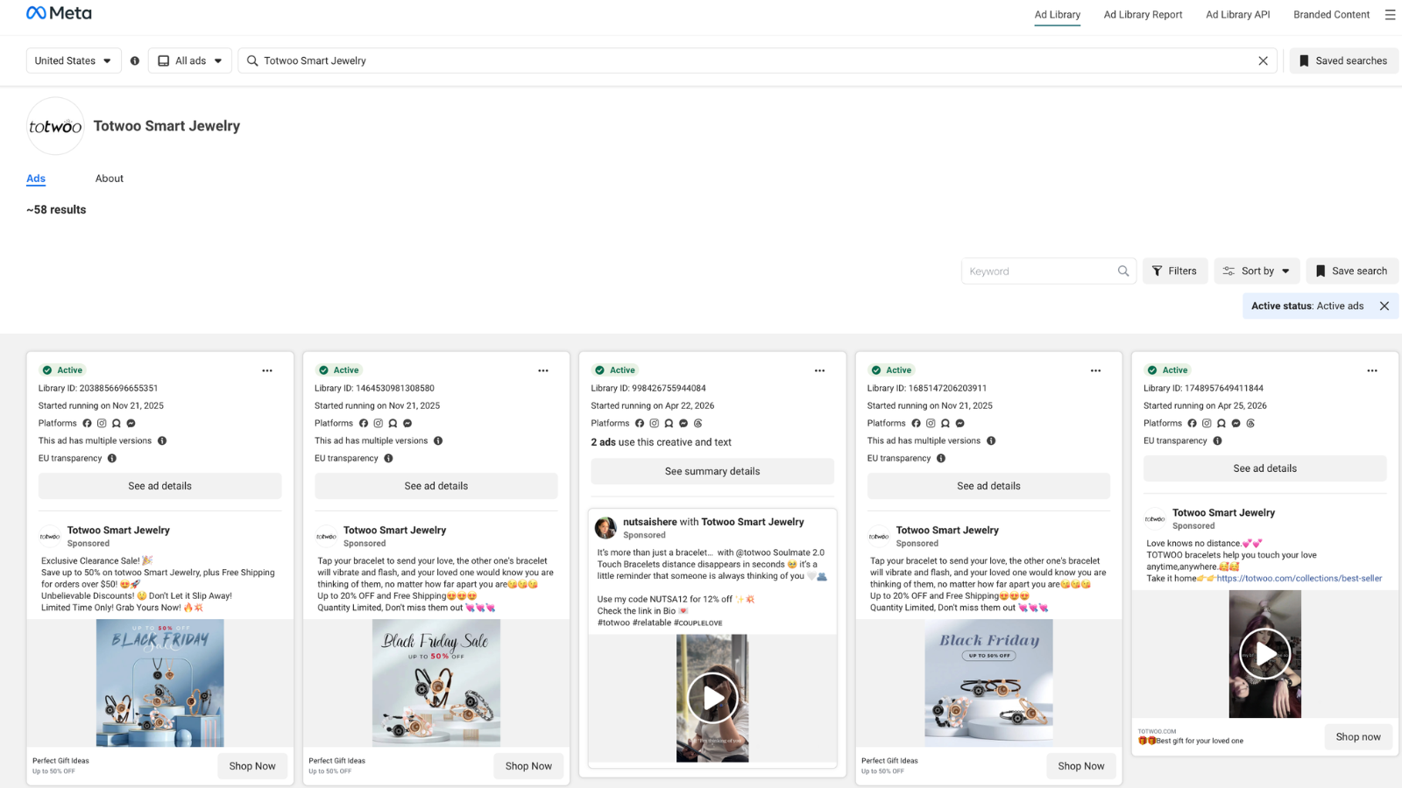Viewport: 1402px width, 788px height.
Task: Click nutsaishere name in sponsored ad
Action: 649,522
